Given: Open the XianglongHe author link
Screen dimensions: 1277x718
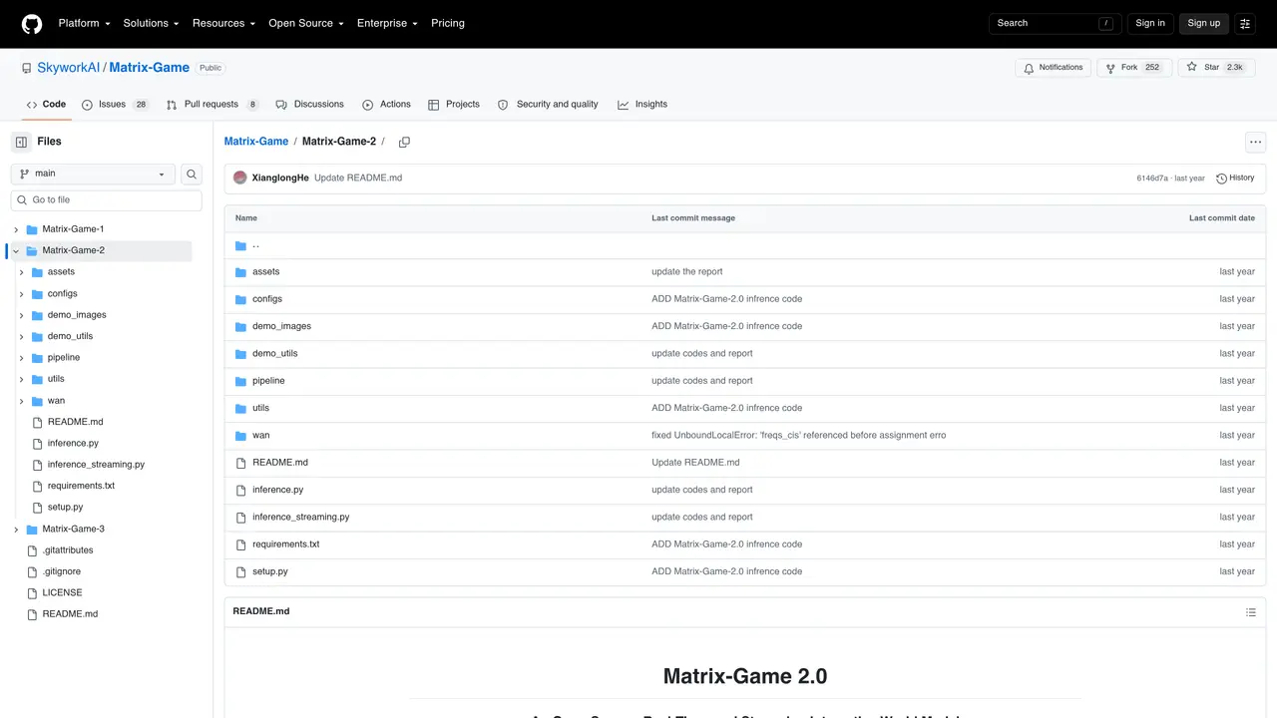Looking at the screenshot, I should [280, 179].
